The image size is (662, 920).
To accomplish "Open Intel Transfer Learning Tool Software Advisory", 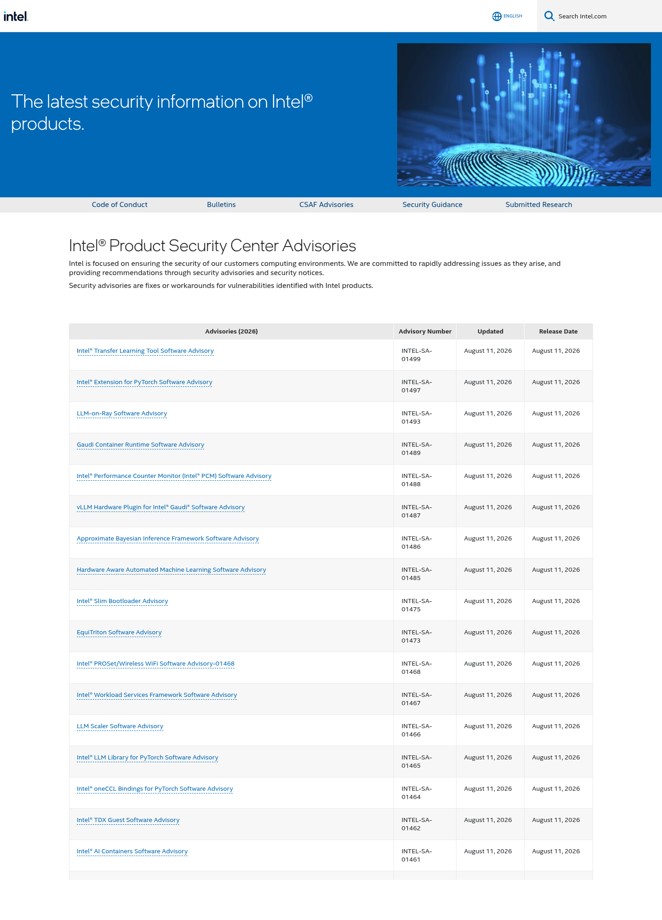I will (x=145, y=351).
